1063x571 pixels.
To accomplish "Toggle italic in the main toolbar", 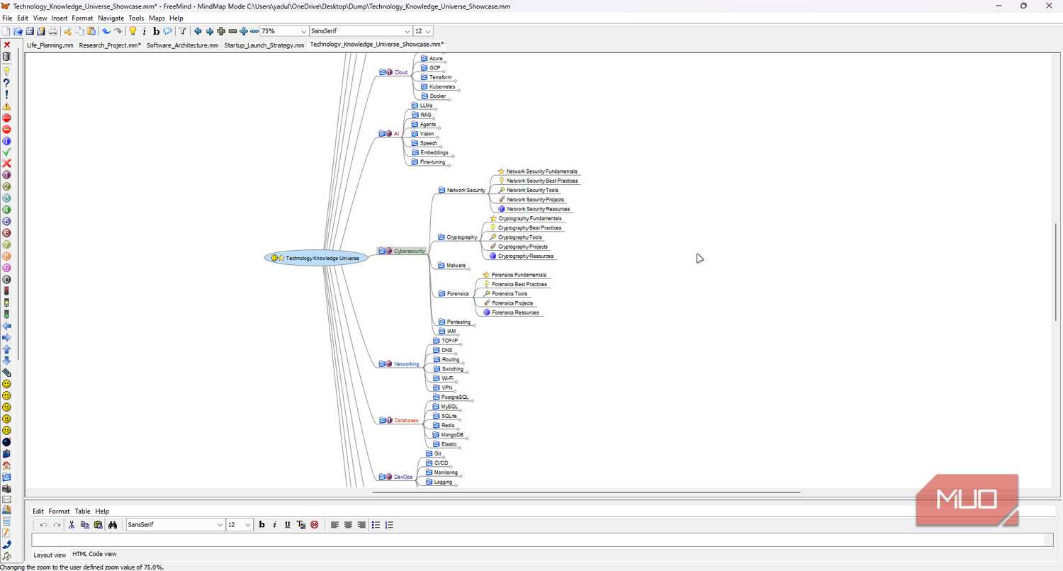I will coord(145,31).
